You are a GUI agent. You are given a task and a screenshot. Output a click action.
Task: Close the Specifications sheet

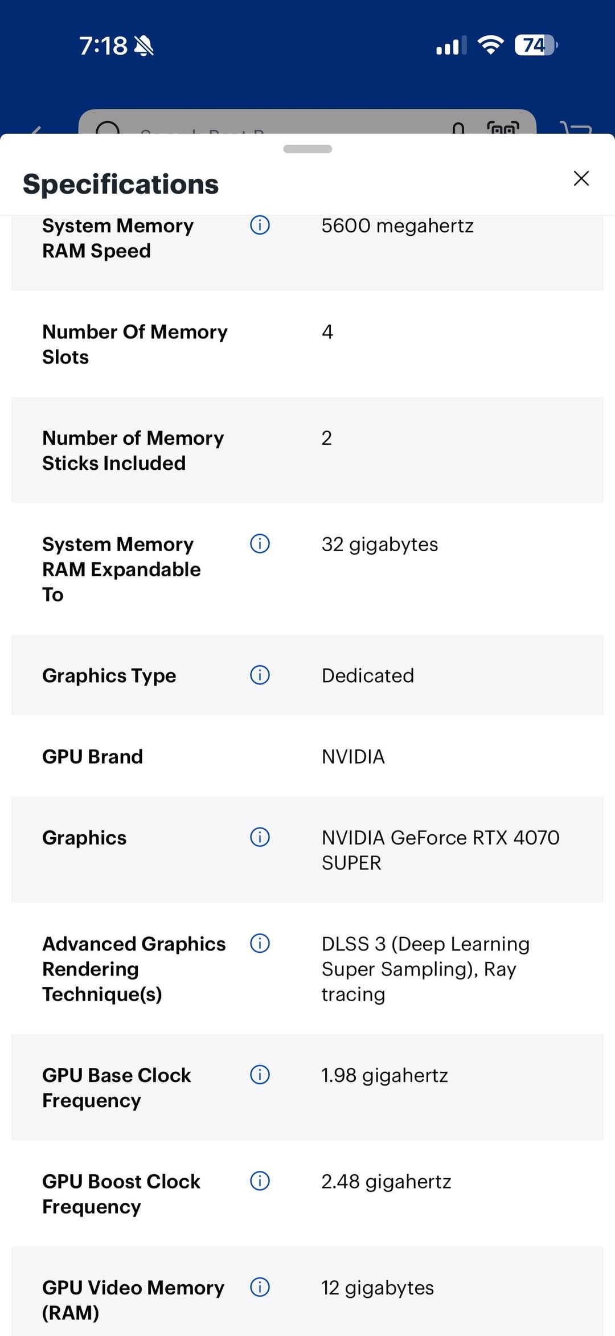click(581, 178)
